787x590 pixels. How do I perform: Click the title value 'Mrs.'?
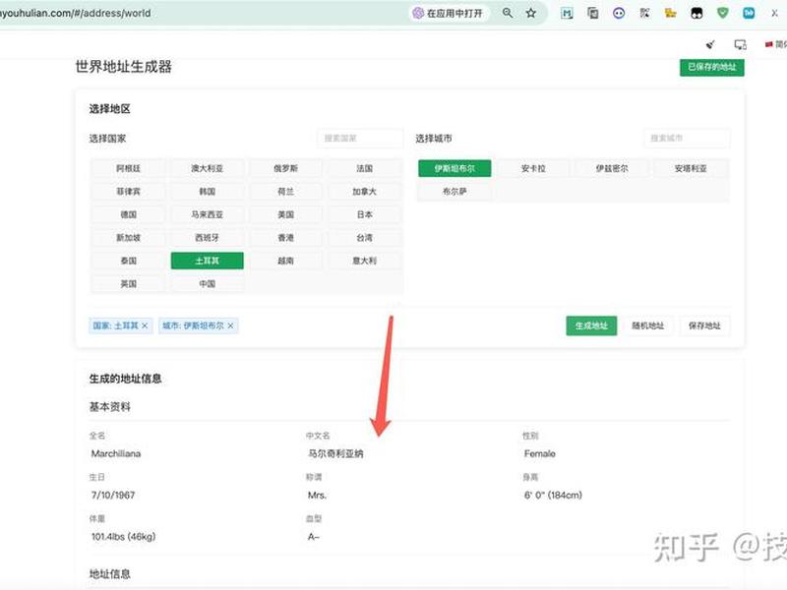317,496
